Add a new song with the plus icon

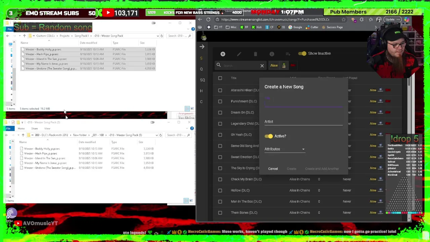click(x=223, y=54)
